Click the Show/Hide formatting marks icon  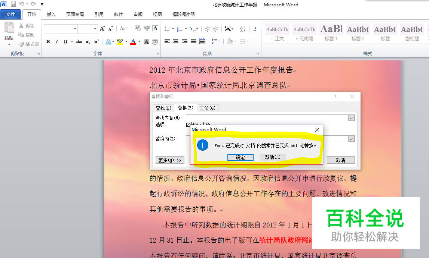point(255,29)
